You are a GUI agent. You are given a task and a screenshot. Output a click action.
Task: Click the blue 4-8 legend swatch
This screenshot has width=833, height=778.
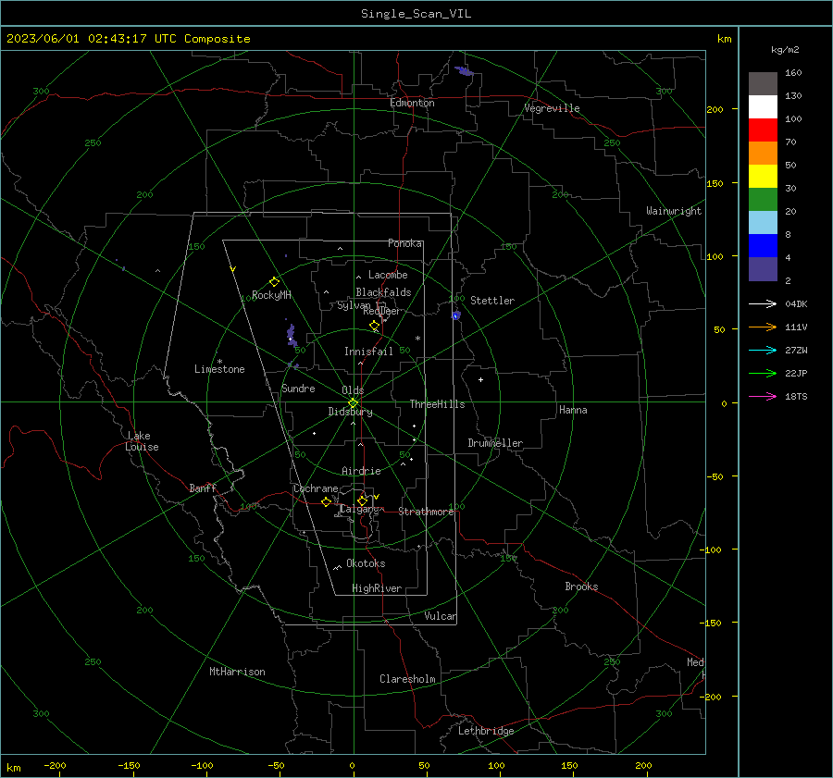click(x=763, y=246)
